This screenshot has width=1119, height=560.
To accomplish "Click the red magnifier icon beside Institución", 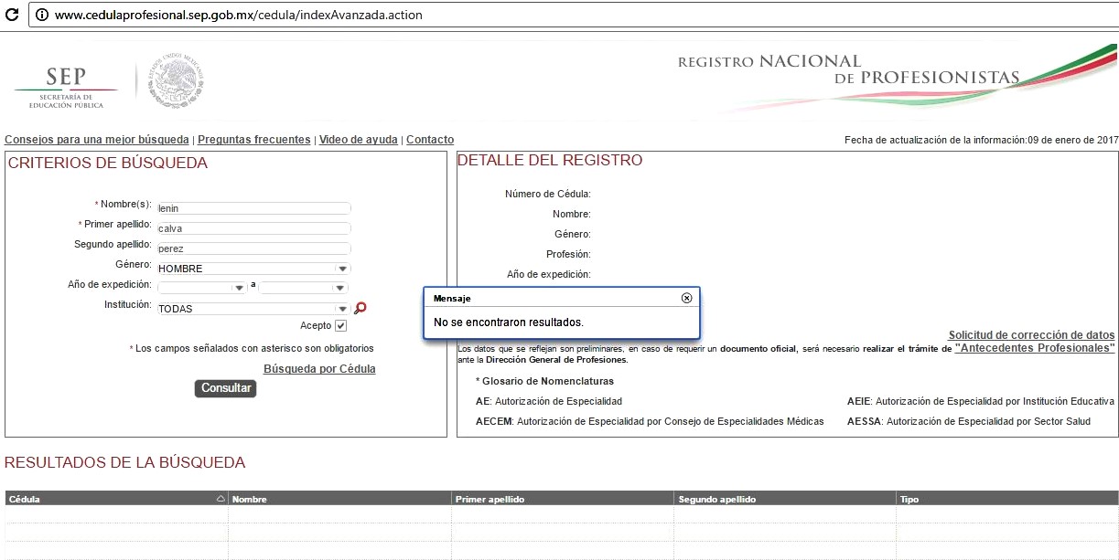I will pos(360,309).
